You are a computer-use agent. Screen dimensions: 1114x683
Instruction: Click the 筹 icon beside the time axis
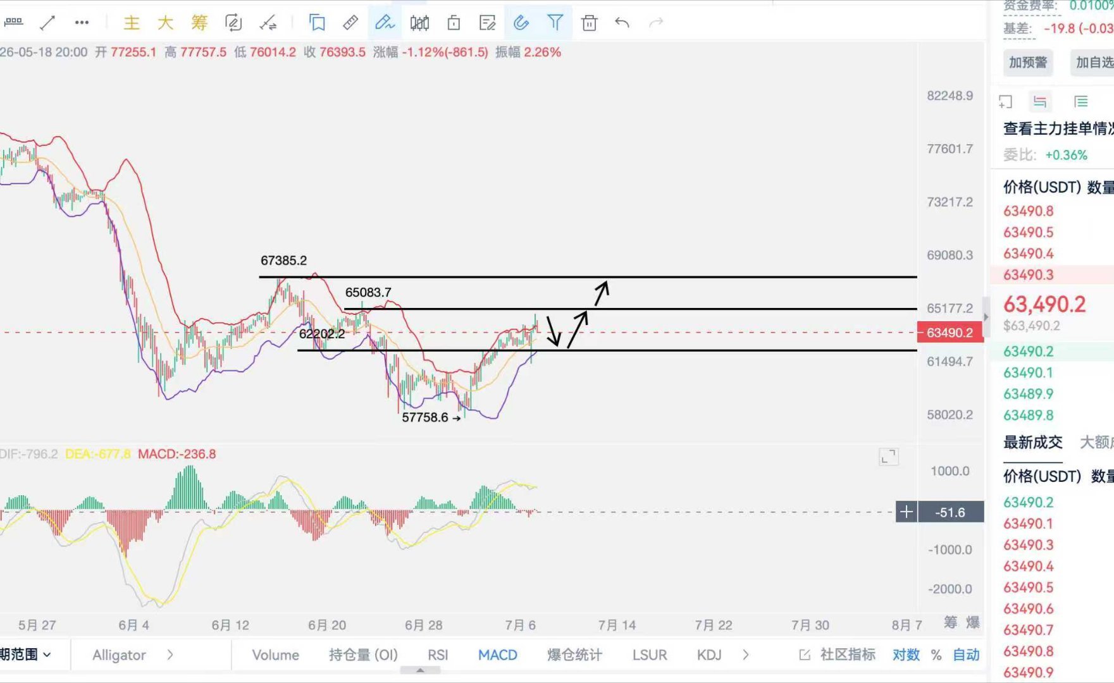pos(950,622)
